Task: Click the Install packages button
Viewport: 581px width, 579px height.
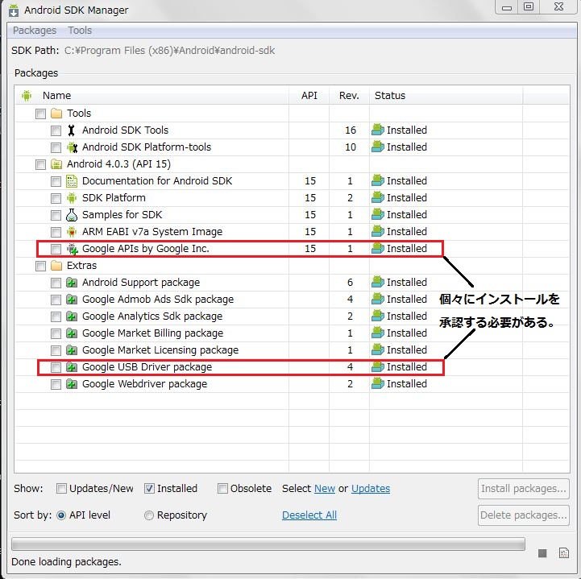Action: pos(524,489)
